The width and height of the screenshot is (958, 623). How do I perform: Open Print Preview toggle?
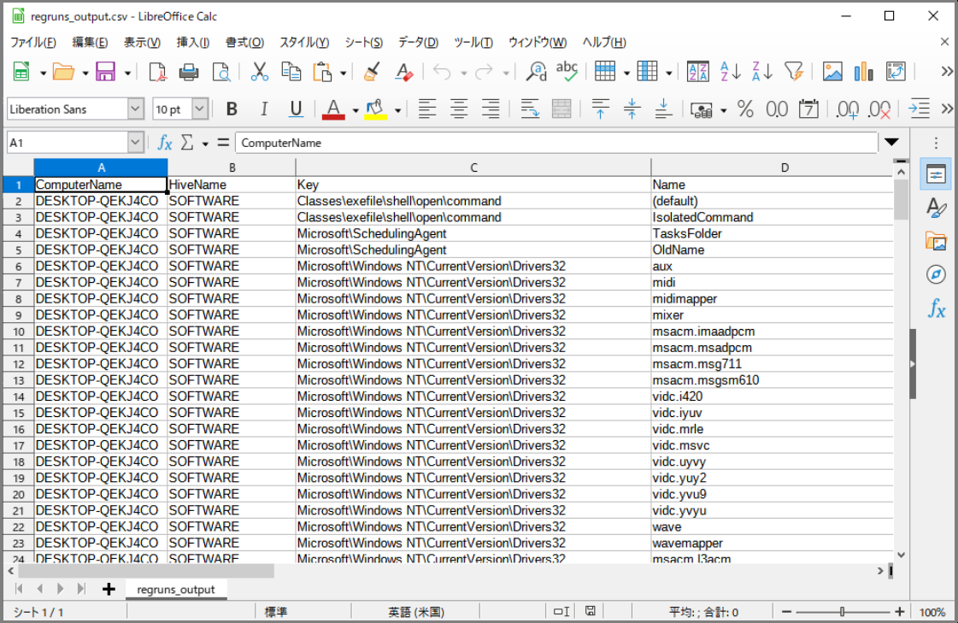tap(220, 72)
